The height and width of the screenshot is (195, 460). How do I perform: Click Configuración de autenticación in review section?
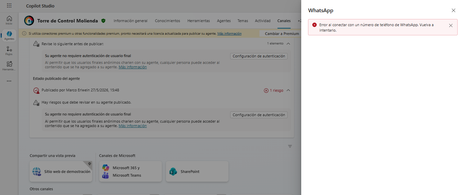tap(259, 56)
